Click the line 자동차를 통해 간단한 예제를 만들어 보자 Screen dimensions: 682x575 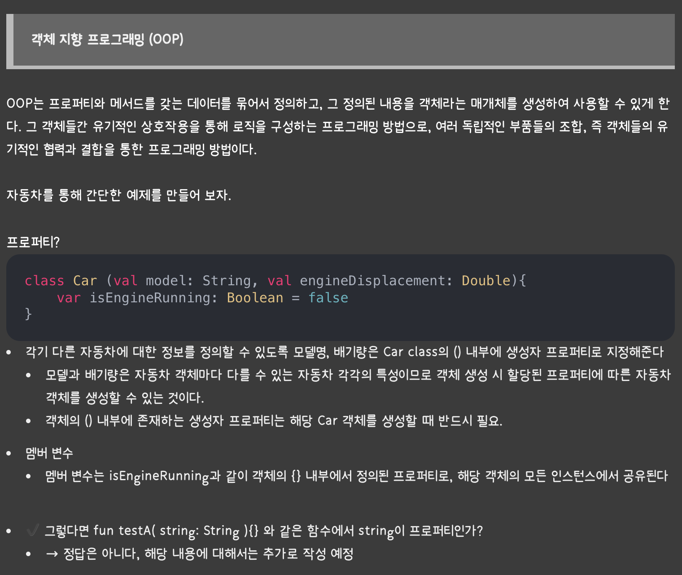tap(119, 195)
